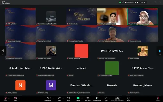163x102 pixels.
Task: Open the More options icon
Action: [x=129, y=99]
